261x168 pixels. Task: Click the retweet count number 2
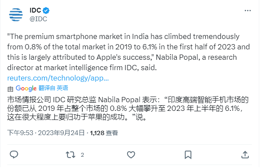[x=83, y=155]
